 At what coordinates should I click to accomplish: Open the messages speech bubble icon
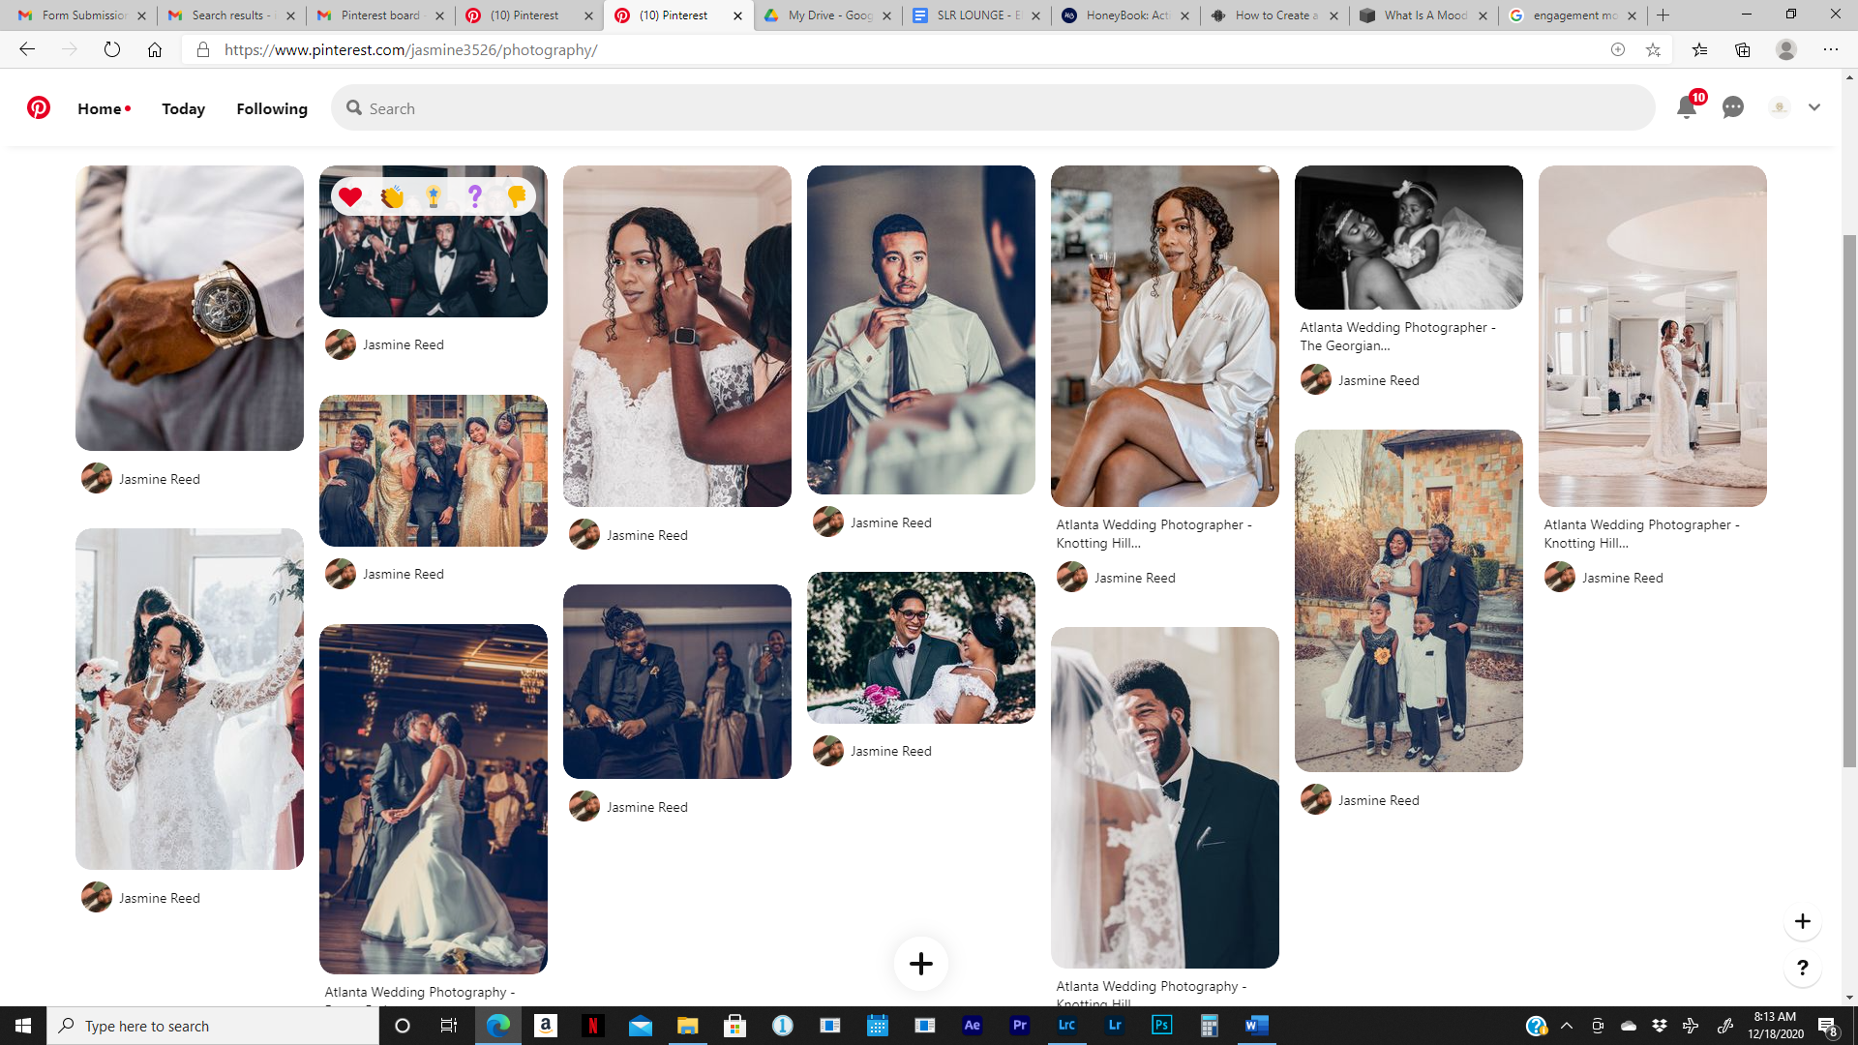click(x=1733, y=107)
